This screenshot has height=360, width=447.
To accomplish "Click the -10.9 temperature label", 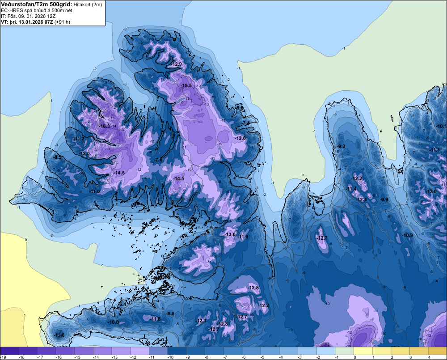I will click(x=407, y=235).
